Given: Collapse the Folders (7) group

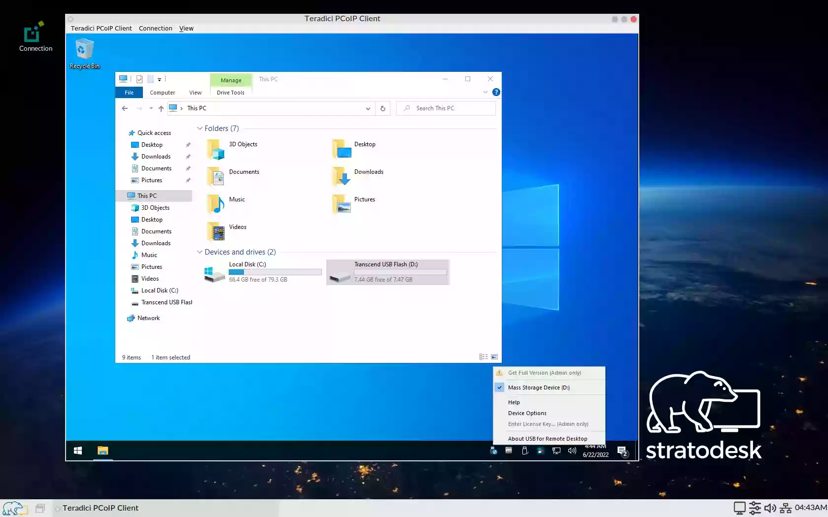Looking at the screenshot, I should point(200,129).
